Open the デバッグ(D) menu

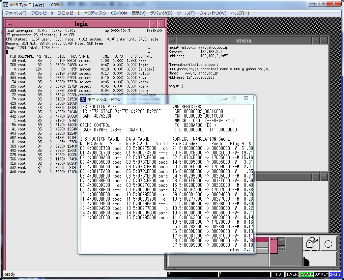click(x=161, y=13)
